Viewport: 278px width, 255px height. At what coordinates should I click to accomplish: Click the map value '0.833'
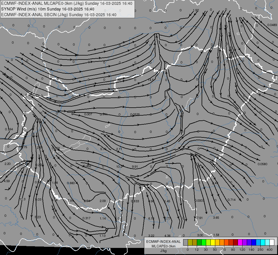(x=135, y=201)
